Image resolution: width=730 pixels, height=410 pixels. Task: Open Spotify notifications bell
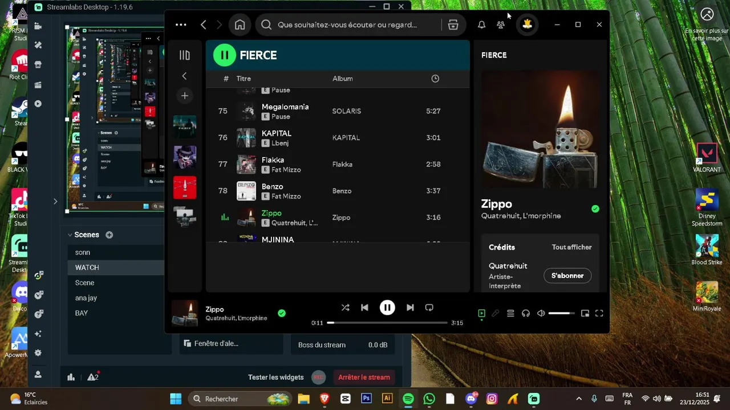click(x=481, y=24)
